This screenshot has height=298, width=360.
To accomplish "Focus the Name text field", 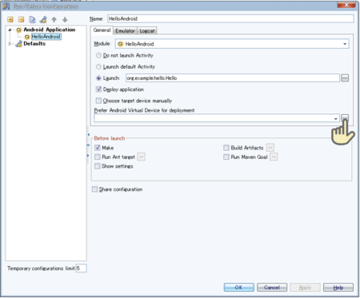I will point(230,18).
